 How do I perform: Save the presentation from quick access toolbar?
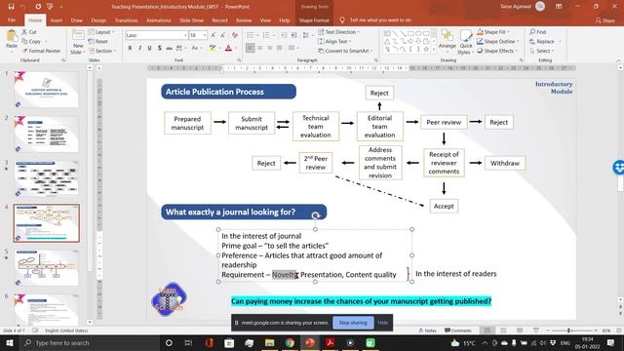(x=11, y=7)
